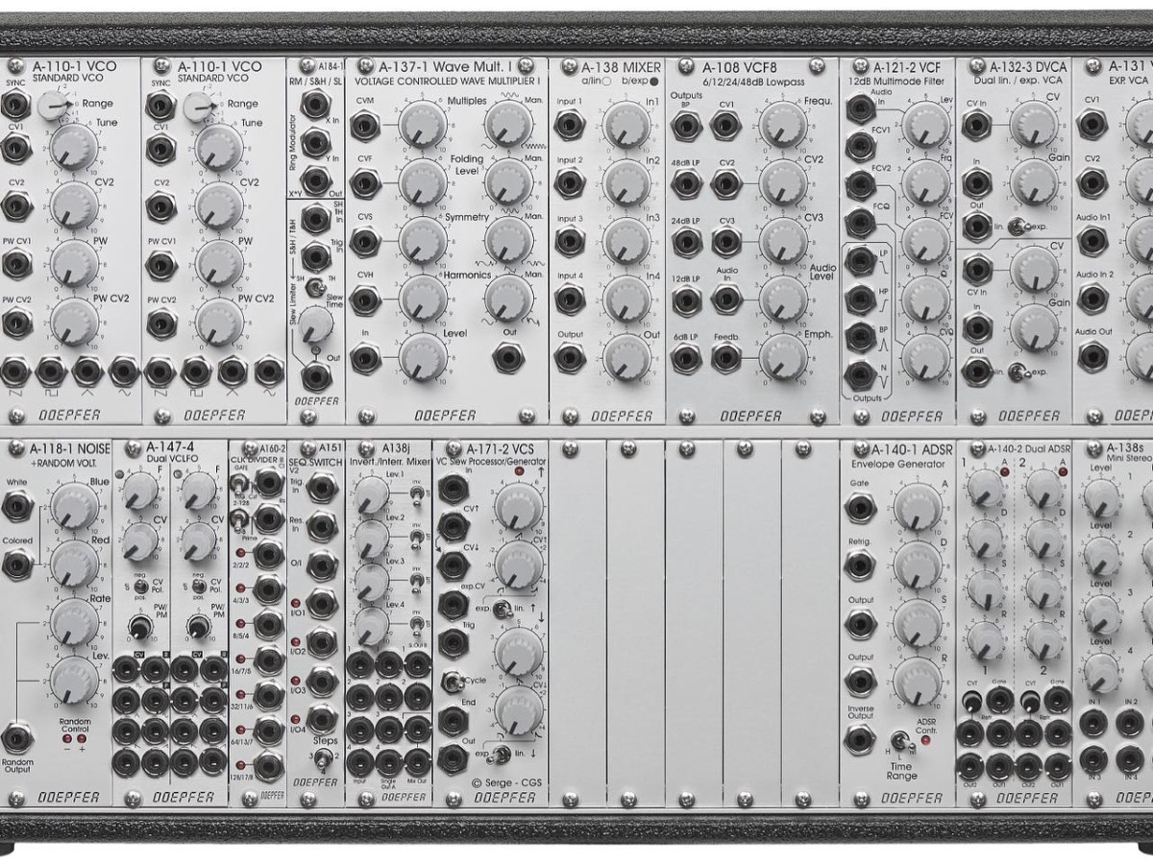This screenshot has height=864, width=1153.
Task: Click the Gate input jack on A-140-1 ADSR
Action: (x=860, y=508)
